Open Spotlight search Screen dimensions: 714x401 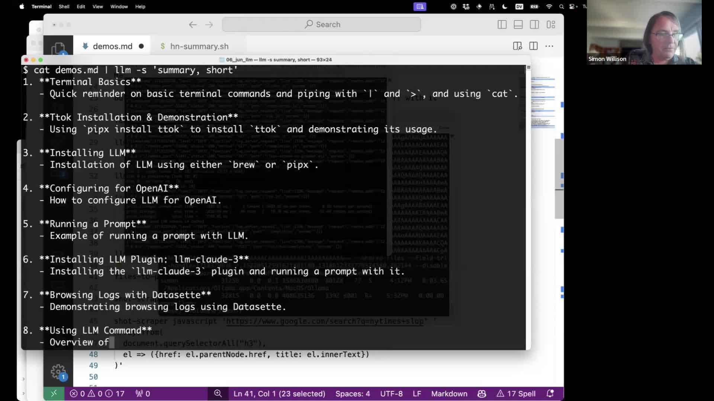[562, 6]
